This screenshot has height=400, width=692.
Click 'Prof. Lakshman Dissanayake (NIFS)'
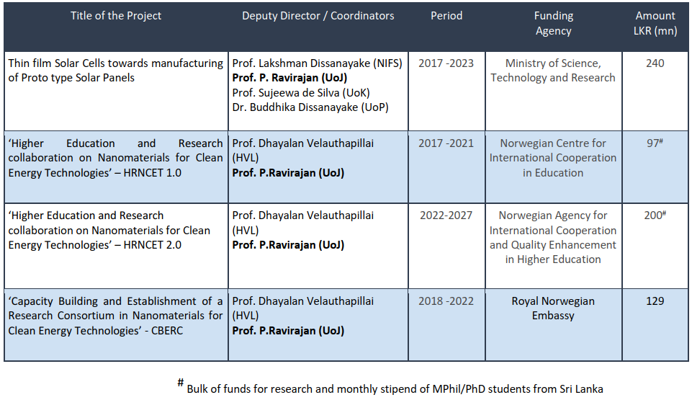(318, 63)
